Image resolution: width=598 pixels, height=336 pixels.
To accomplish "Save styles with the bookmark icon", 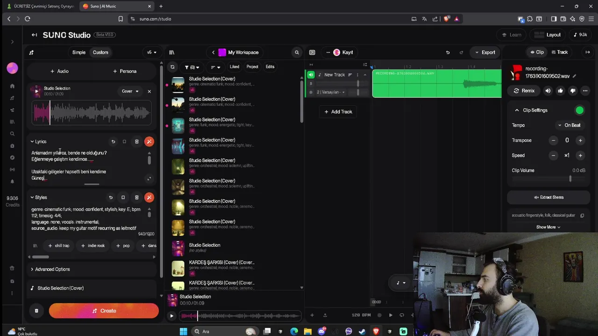I will [x=123, y=197].
